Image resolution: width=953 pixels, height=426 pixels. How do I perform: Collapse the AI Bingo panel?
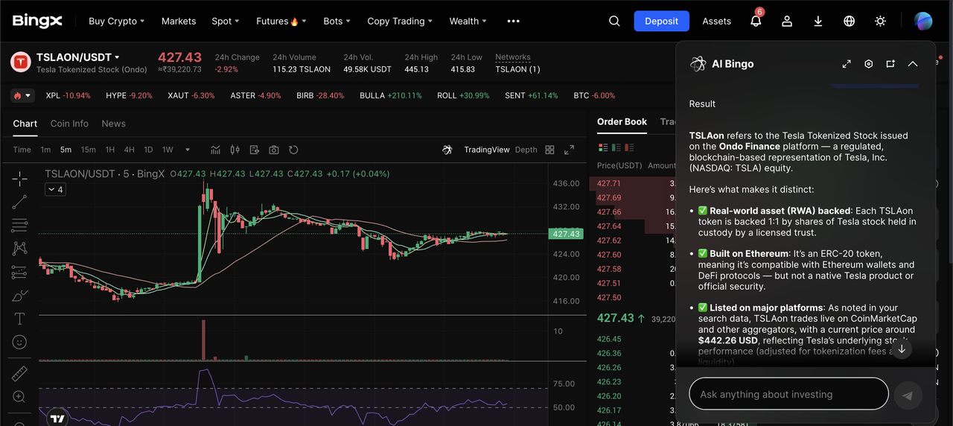coord(913,64)
